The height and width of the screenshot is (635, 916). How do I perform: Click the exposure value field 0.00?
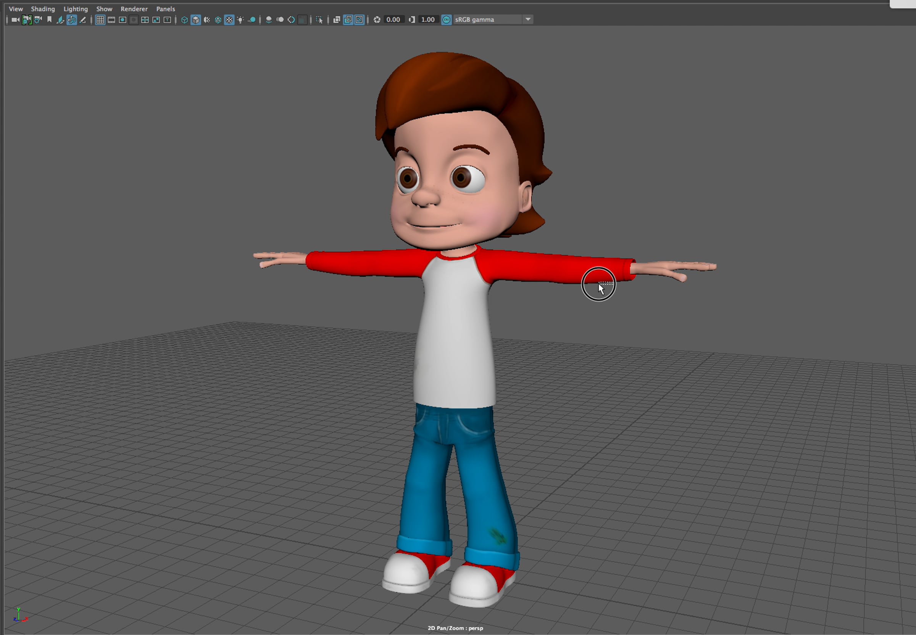pyautogui.click(x=393, y=19)
